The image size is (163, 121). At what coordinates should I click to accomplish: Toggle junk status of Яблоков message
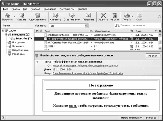coord(132,39)
